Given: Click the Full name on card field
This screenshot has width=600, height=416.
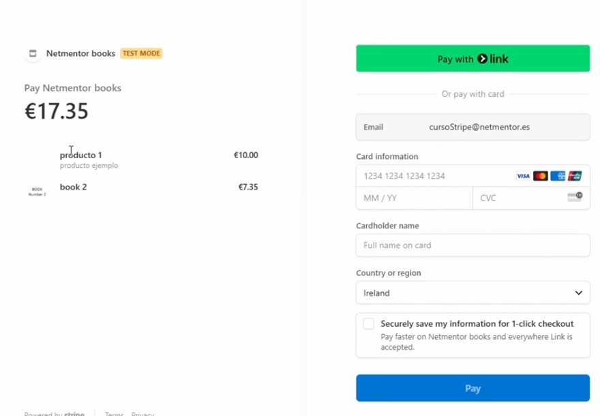Looking at the screenshot, I should [472, 245].
